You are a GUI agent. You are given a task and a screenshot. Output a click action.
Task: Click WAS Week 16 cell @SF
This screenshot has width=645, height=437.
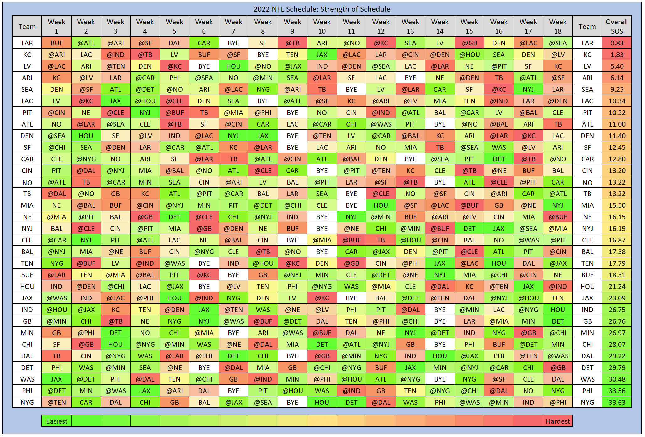tap(499, 379)
